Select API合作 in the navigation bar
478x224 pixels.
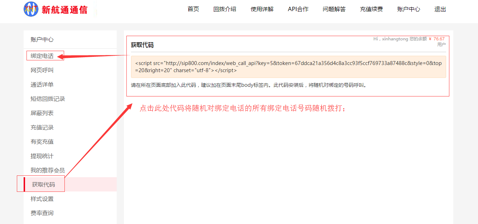tap(298, 9)
